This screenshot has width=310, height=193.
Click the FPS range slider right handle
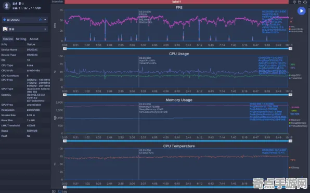tap(290, 49)
